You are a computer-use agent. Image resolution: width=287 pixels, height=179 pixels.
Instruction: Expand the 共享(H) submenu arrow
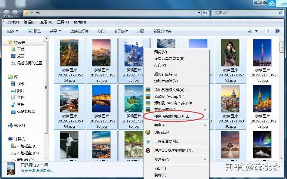pos(205,125)
